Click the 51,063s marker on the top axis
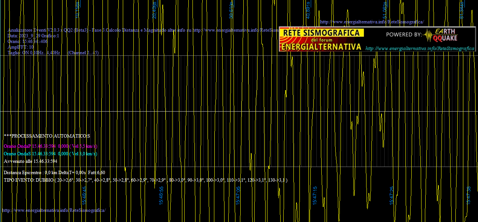 coord(385,10)
